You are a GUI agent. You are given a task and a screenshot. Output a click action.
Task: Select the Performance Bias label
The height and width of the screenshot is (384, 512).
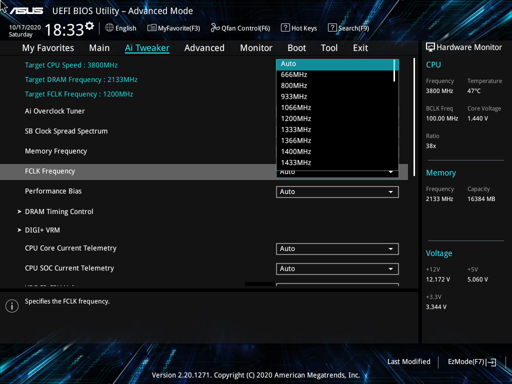[x=53, y=191]
